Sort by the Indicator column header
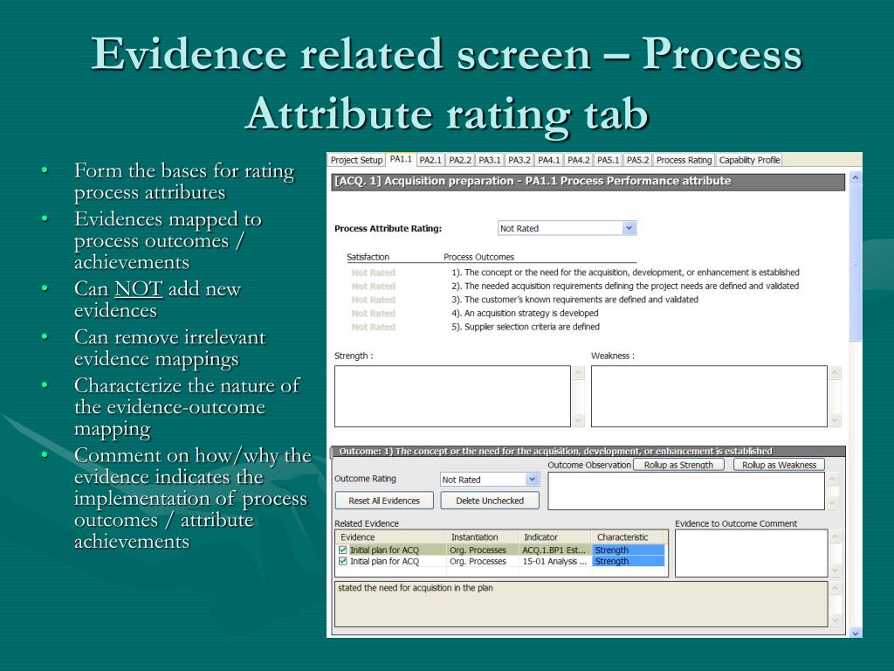894x671 pixels. (554, 537)
